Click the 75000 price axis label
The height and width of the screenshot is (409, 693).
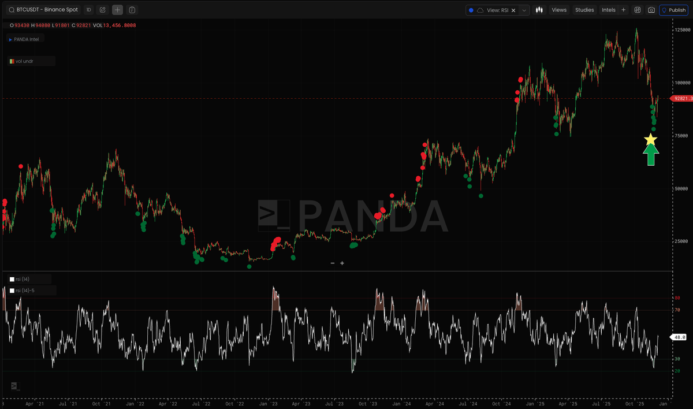tap(680, 136)
